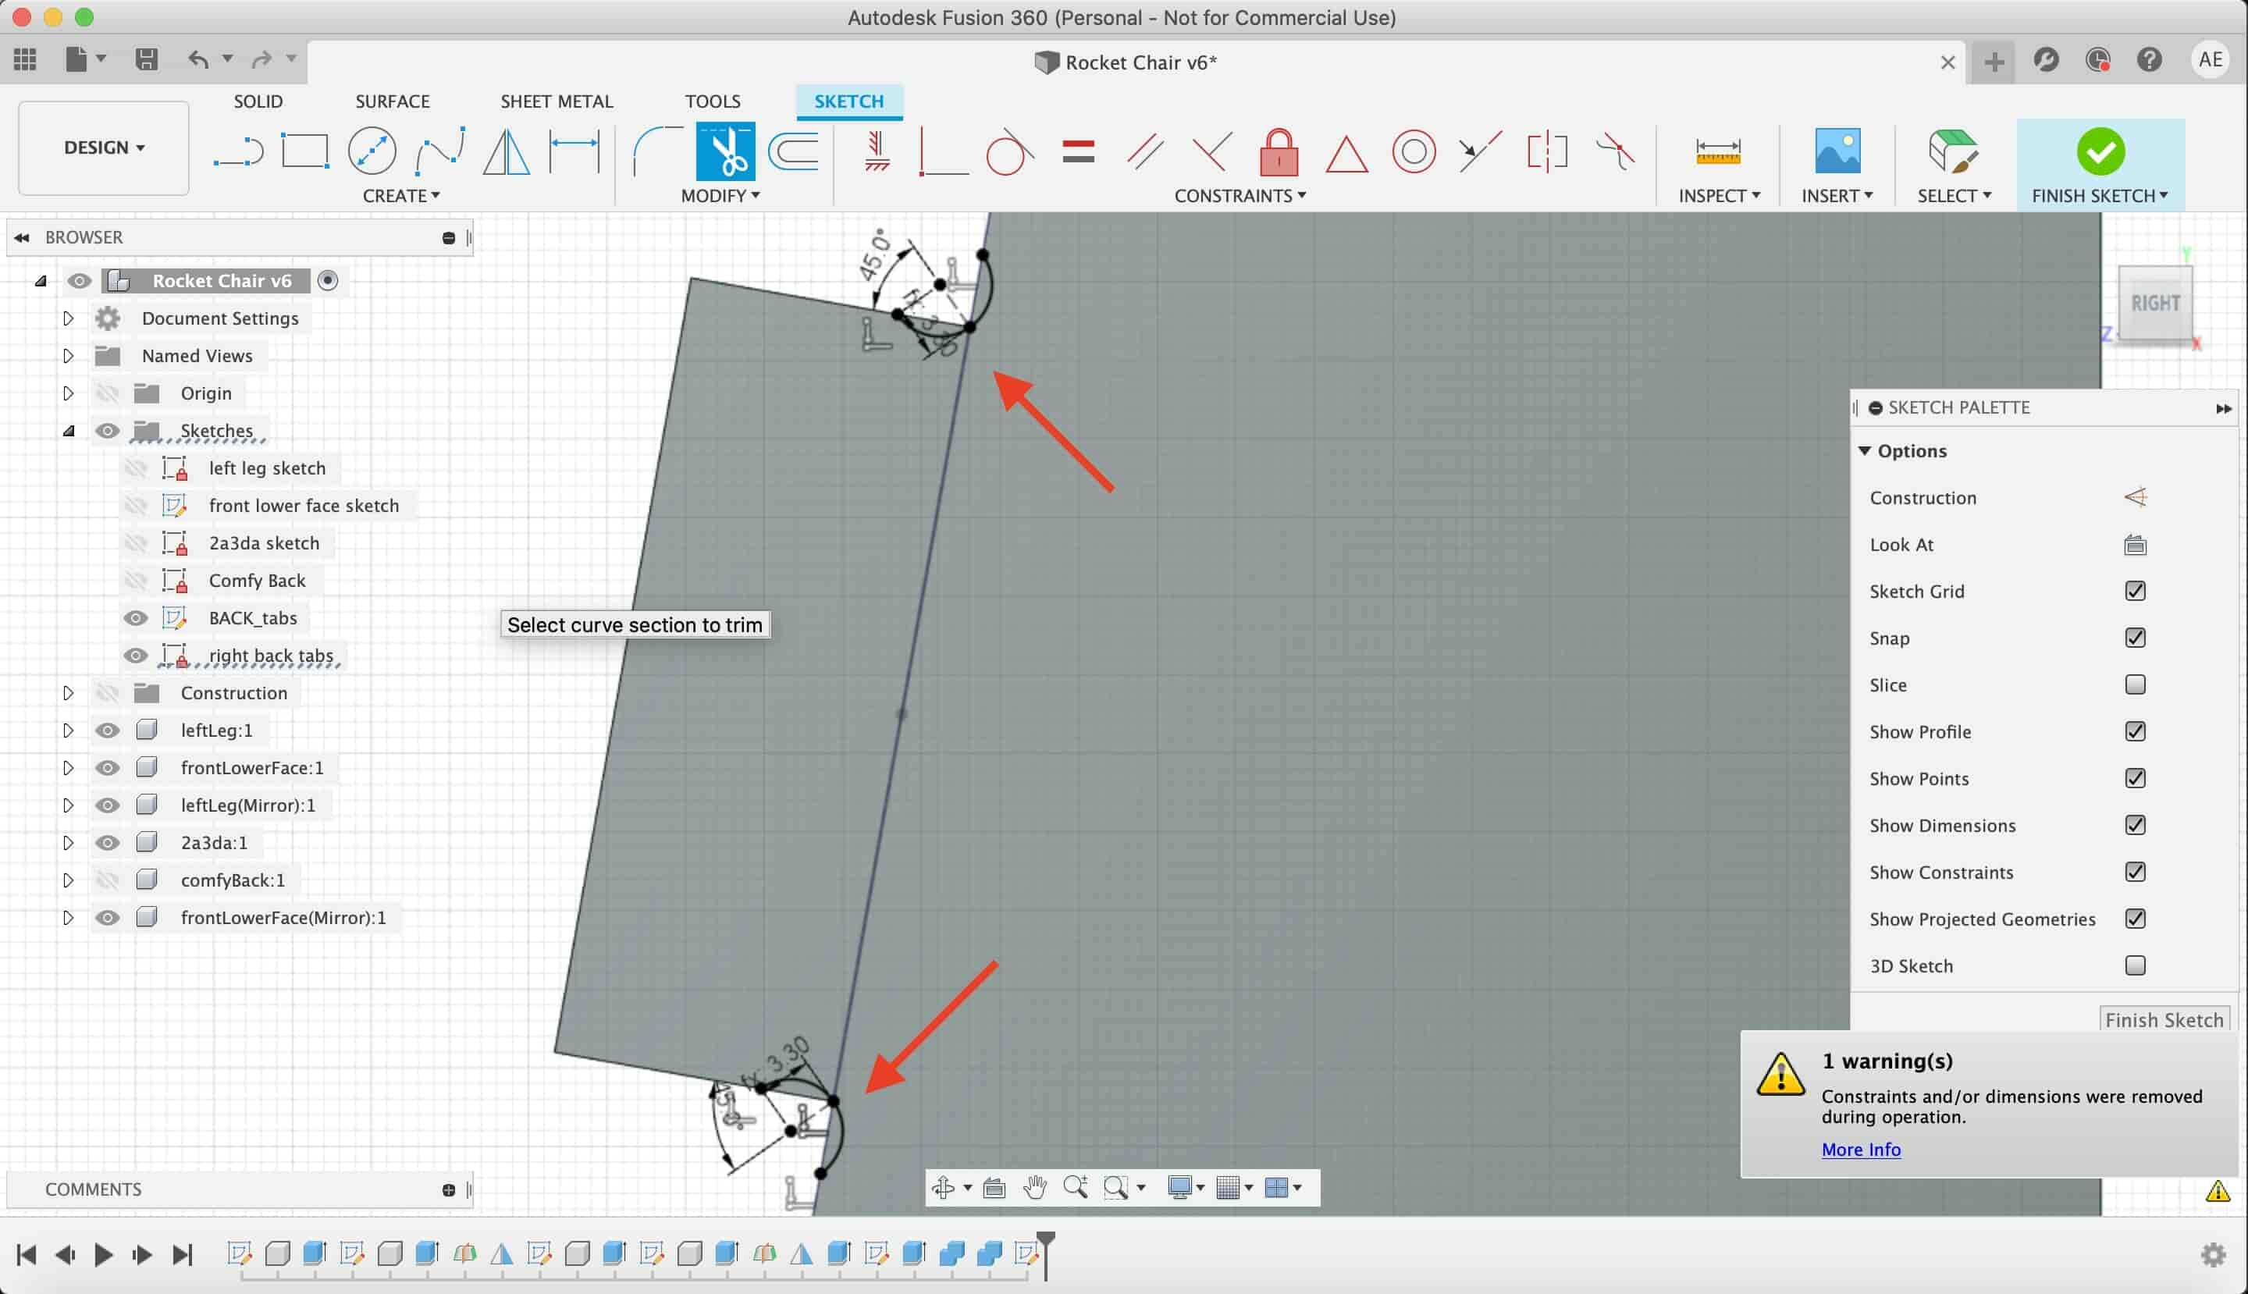Viewport: 2248px width, 1294px height.
Task: Select the Center Diameter Circle tool
Action: click(x=372, y=151)
